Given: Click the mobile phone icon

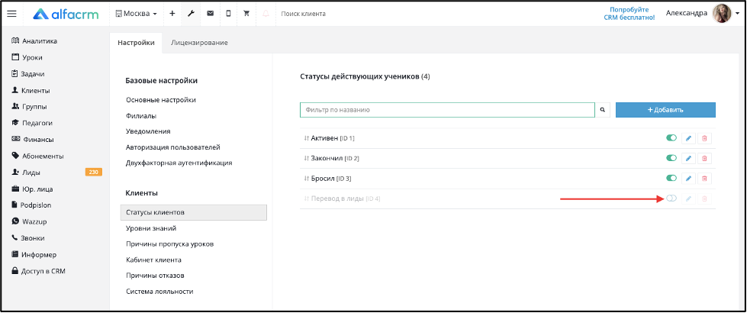Looking at the screenshot, I should coord(228,14).
